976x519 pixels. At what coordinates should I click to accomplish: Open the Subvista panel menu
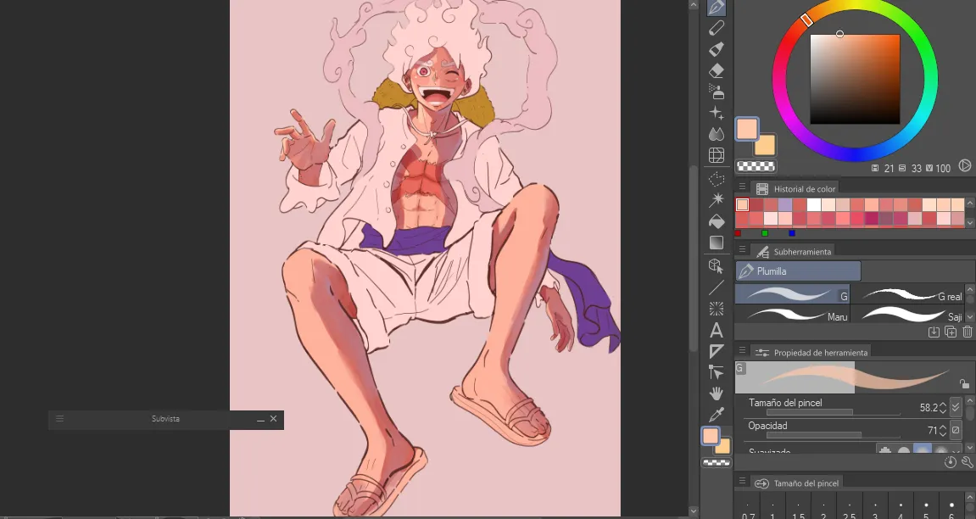tap(59, 419)
